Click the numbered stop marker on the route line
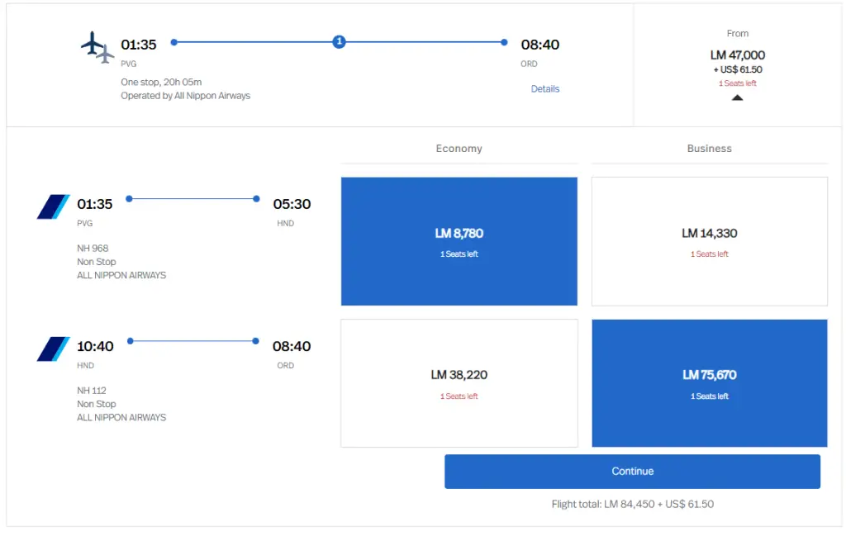 [x=339, y=42]
